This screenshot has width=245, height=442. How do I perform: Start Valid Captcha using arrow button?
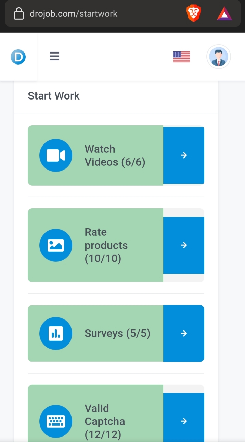click(184, 421)
